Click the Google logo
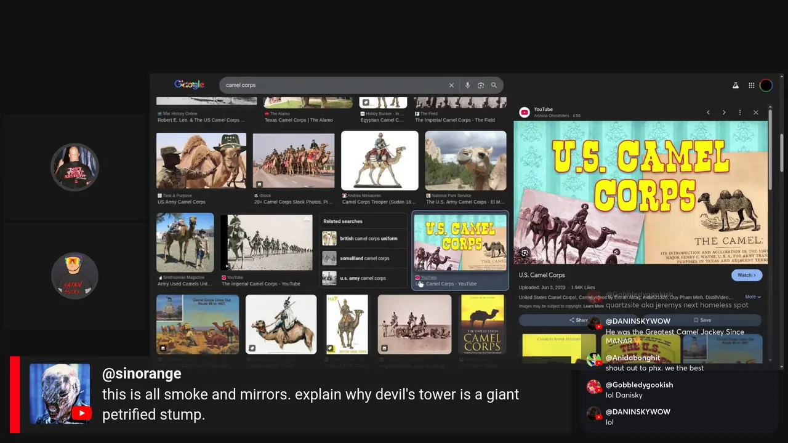The image size is (788, 443). click(x=189, y=85)
